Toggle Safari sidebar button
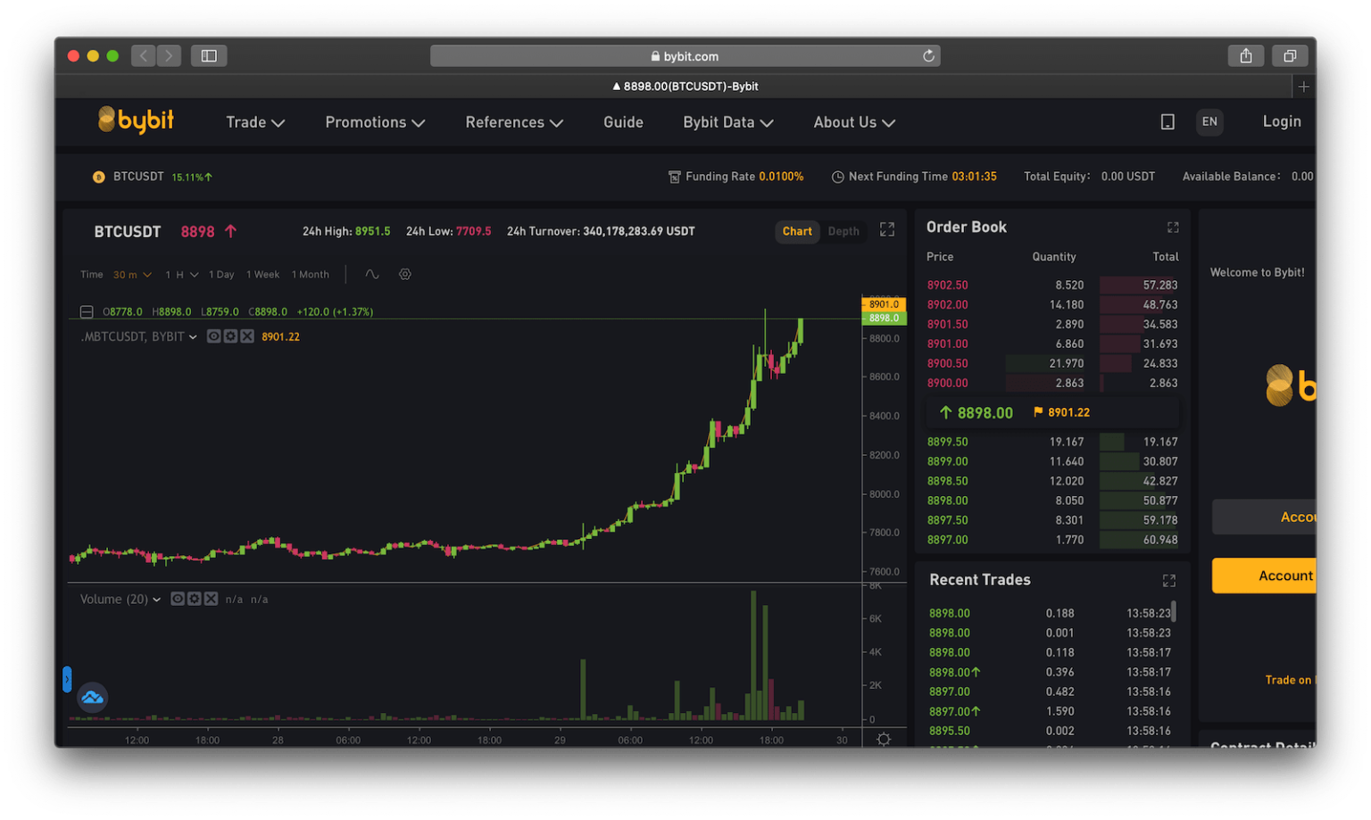 pos(209,55)
